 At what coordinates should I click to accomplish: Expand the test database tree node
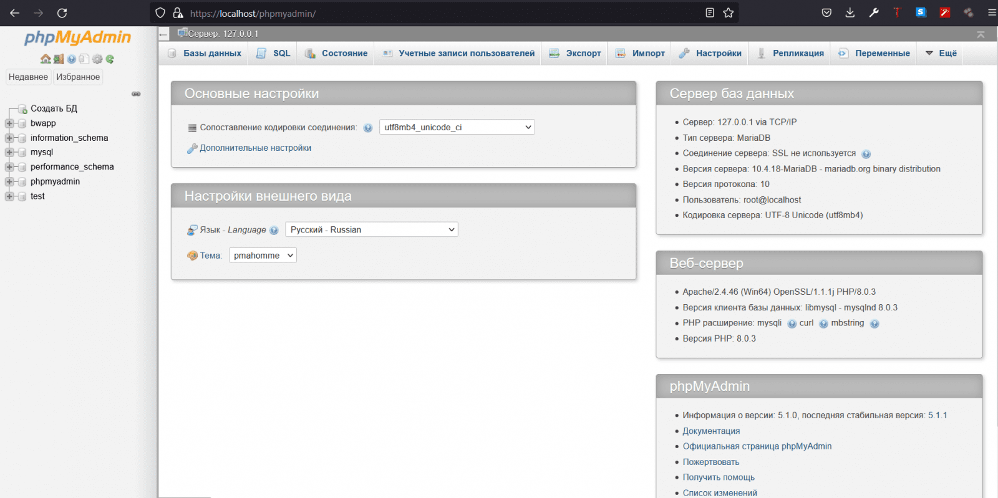[x=9, y=196]
